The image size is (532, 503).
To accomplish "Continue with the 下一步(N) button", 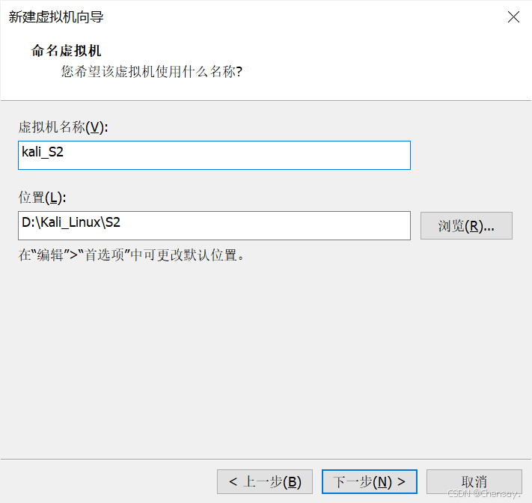I will (x=369, y=481).
